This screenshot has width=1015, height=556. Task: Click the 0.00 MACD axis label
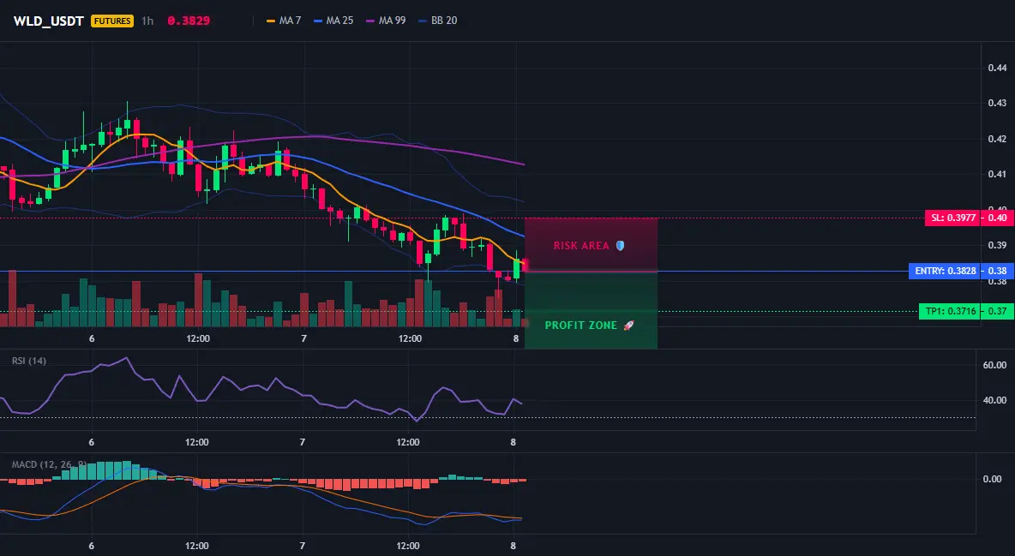click(993, 479)
